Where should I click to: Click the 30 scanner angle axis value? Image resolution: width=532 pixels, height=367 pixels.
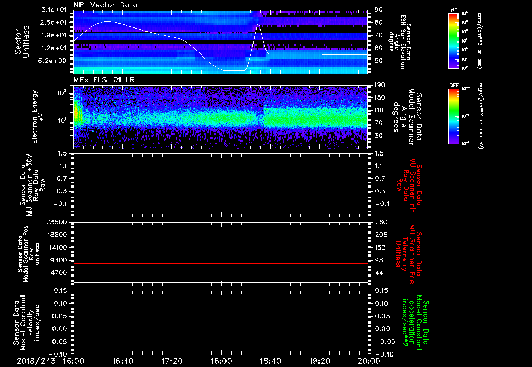[379, 136]
